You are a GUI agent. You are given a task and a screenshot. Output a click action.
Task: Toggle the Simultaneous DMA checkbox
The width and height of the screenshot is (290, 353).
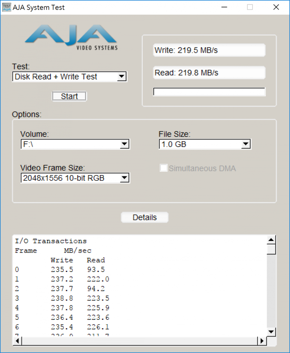pos(164,168)
